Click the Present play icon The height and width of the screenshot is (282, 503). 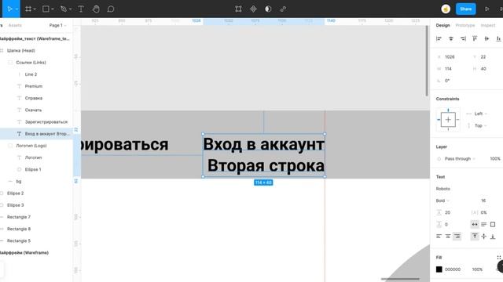coord(487,9)
